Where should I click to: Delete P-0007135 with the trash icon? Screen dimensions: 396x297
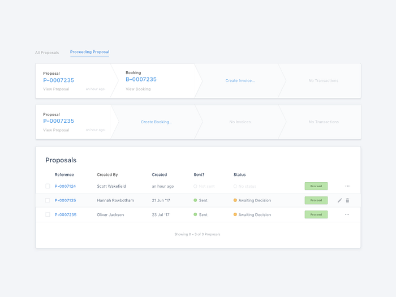[x=347, y=200]
